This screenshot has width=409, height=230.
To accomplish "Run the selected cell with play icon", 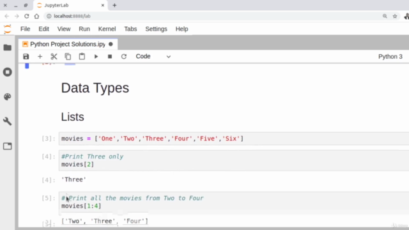I will click(96, 57).
